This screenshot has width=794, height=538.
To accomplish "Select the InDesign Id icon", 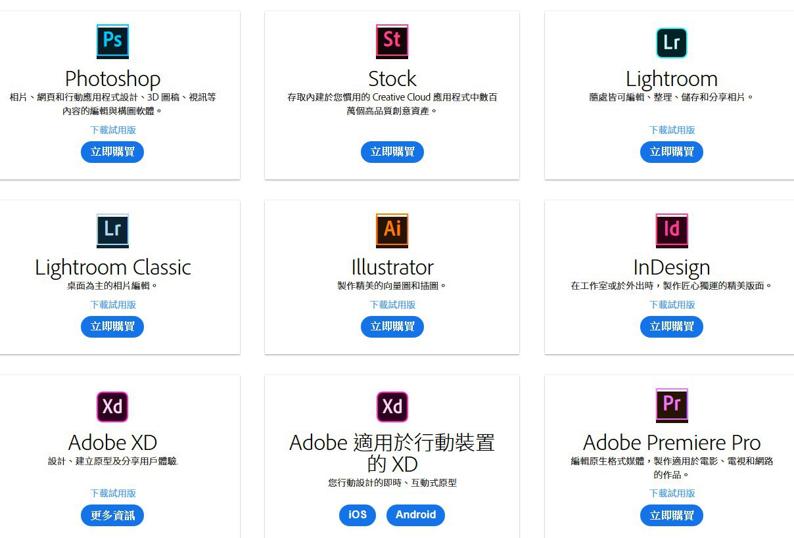I will [x=671, y=230].
